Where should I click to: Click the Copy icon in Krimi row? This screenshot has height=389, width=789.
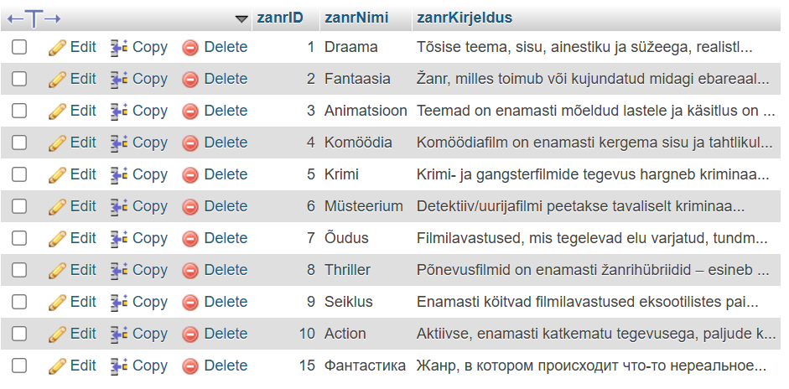coord(119,175)
